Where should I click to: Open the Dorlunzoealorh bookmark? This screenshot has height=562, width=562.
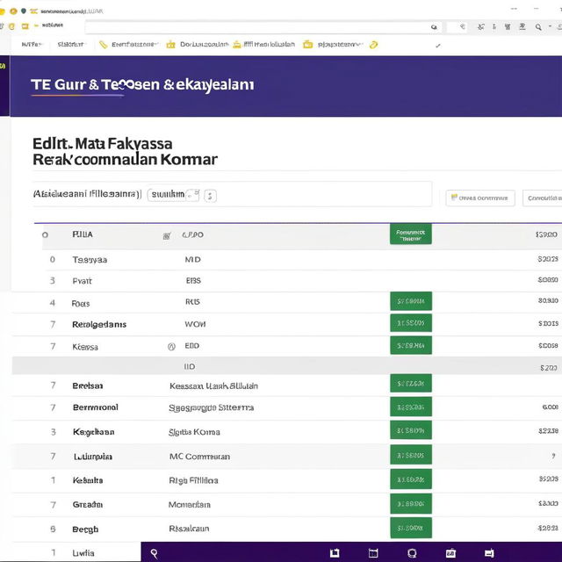coord(204,45)
